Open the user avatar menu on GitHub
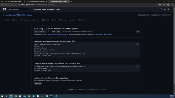 pyautogui.click(x=169, y=10)
